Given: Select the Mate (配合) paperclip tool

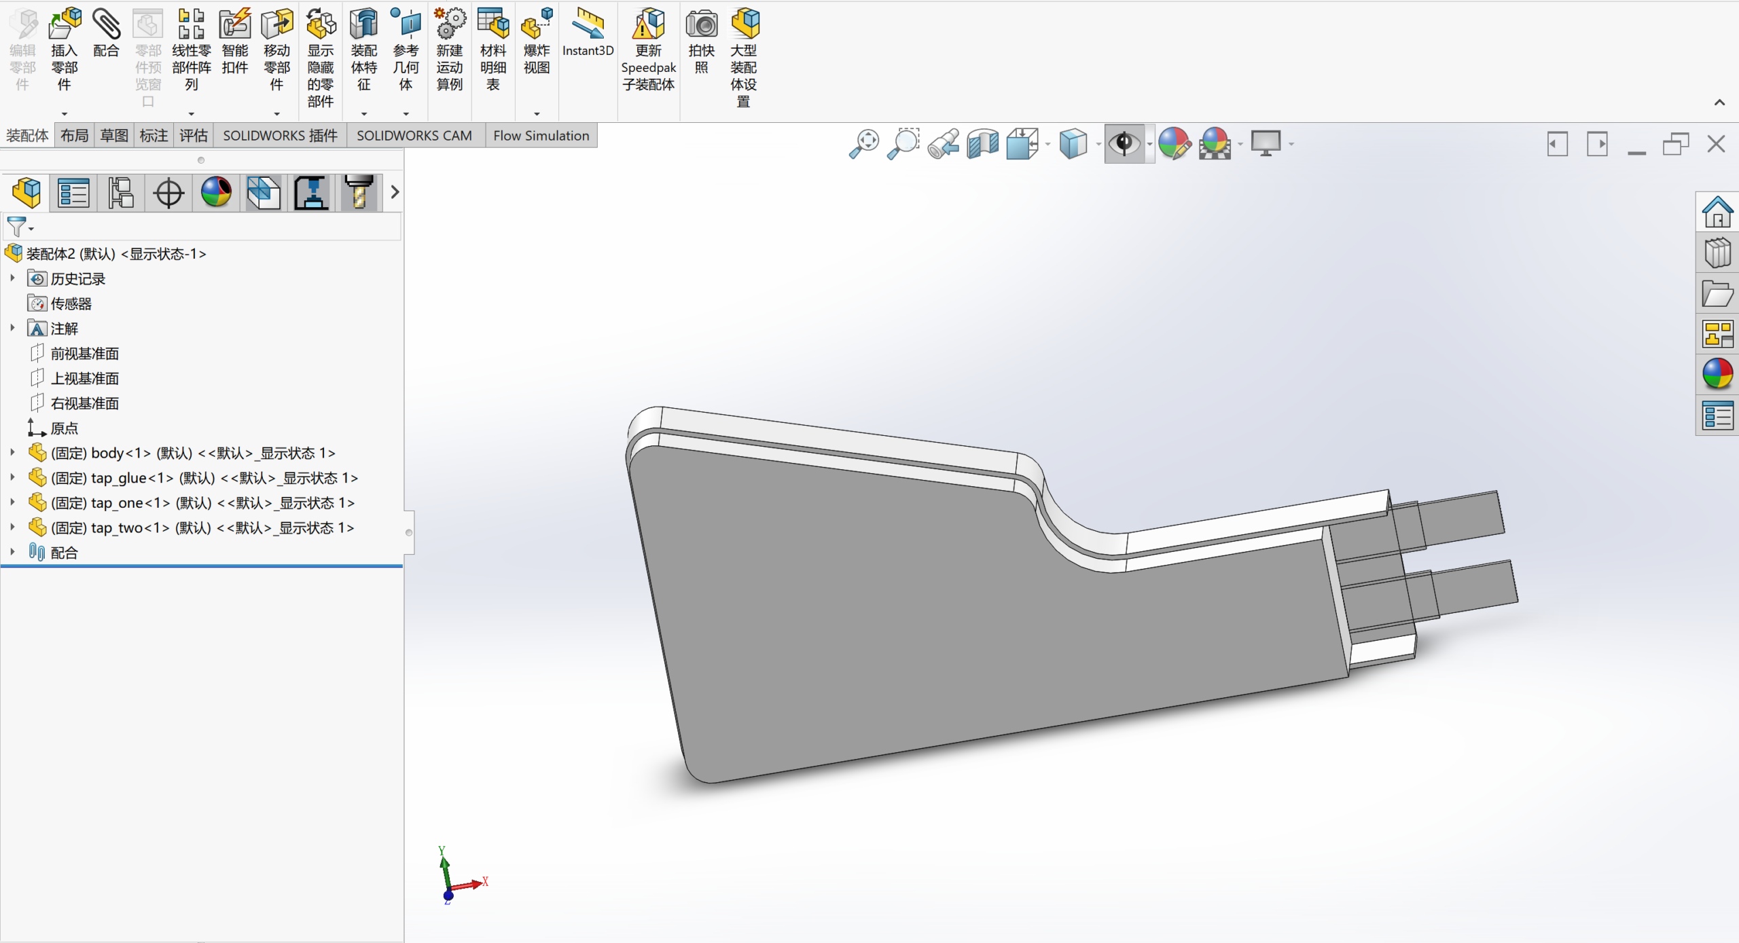Looking at the screenshot, I should click(x=106, y=24).
